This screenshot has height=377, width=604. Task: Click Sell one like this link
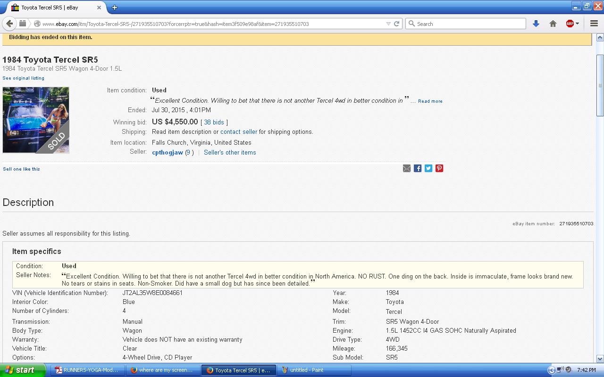21,169
